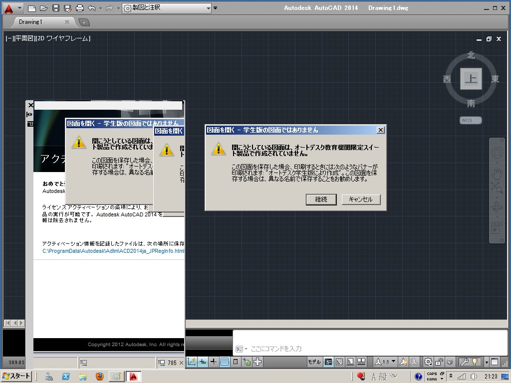The height and width of the screenshot is (383, 511).
Task: Click the AutoCAD taskbar button
Action: [133, 377]
